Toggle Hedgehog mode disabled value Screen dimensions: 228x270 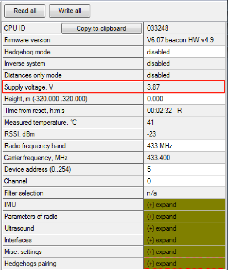tap(185, 52)
